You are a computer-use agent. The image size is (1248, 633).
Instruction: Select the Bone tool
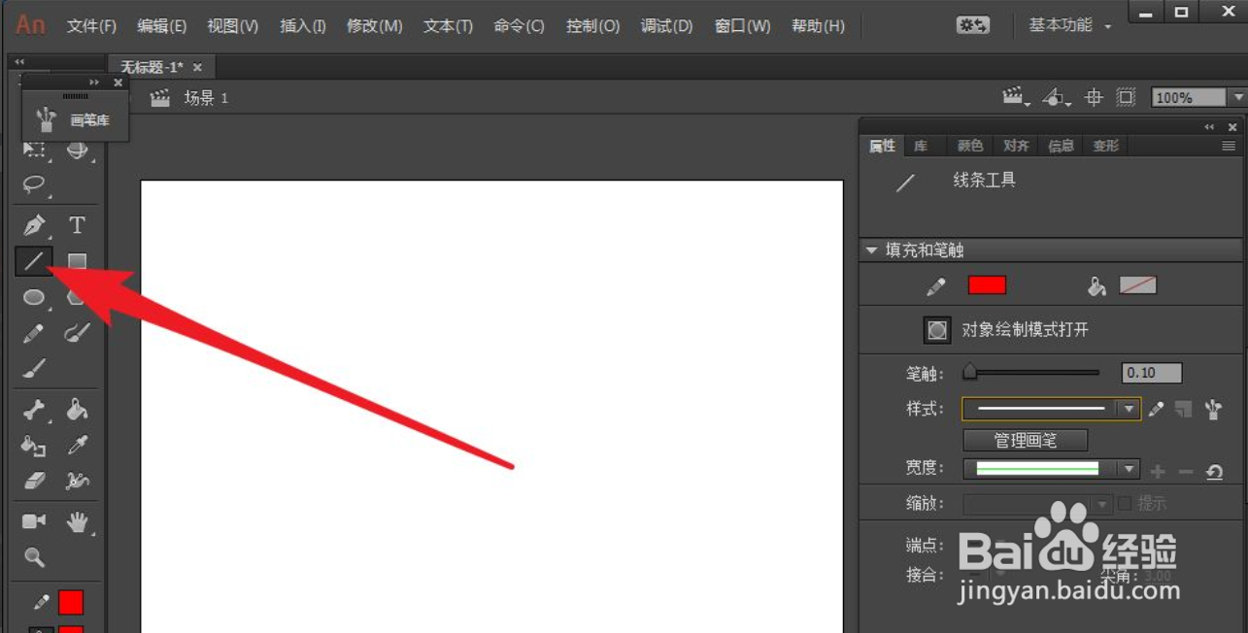[x=34, y=410]
